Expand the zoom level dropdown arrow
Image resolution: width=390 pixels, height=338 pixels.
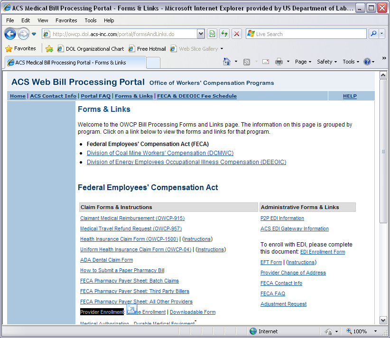(375, 331)
